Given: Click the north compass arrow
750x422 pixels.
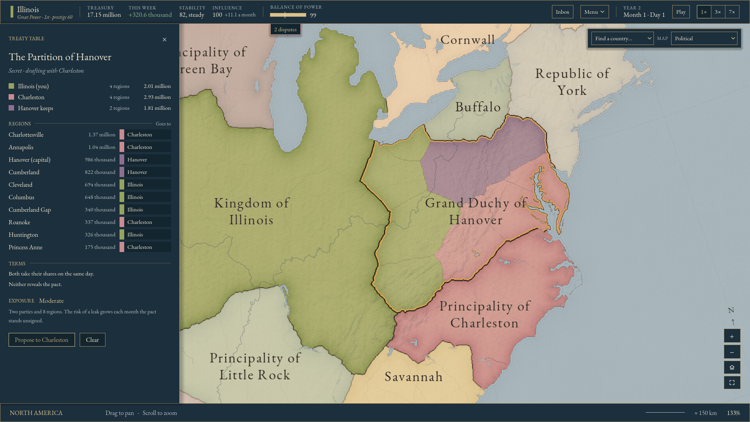Looking at the screenshot, I should [732, 322].
